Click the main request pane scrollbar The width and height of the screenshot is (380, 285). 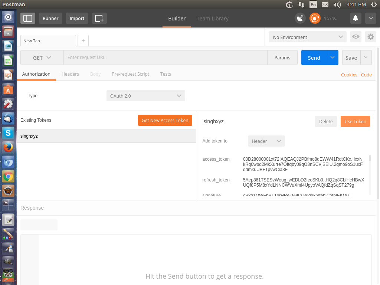click(378, 124)
